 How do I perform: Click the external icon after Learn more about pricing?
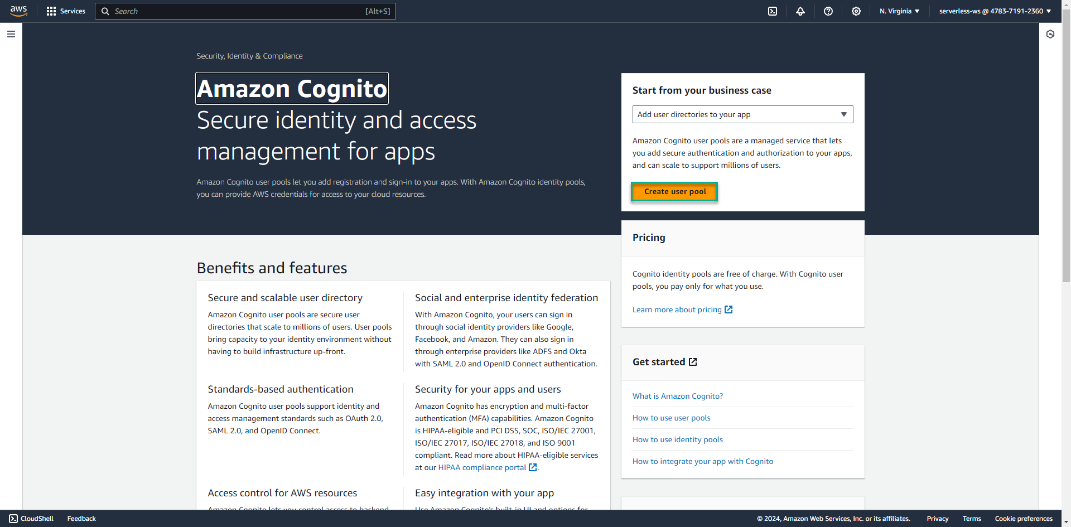point(729,310)
